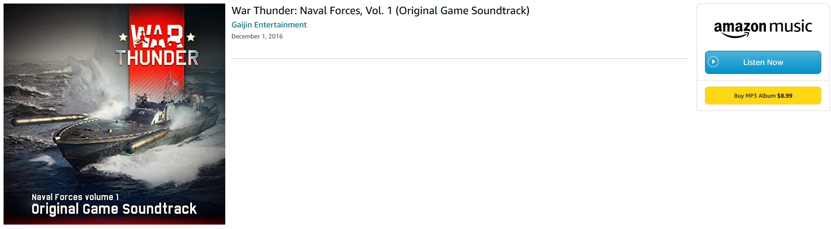
Task: Click the War Thunder: Naval Forces album title
Action: (380, 11)
